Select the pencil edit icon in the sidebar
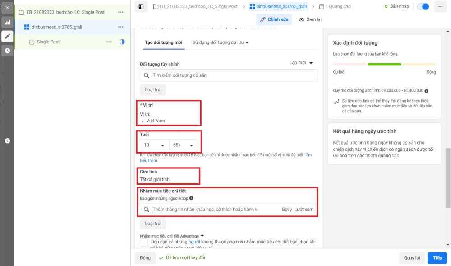451x266 pixels. point(7,36)
